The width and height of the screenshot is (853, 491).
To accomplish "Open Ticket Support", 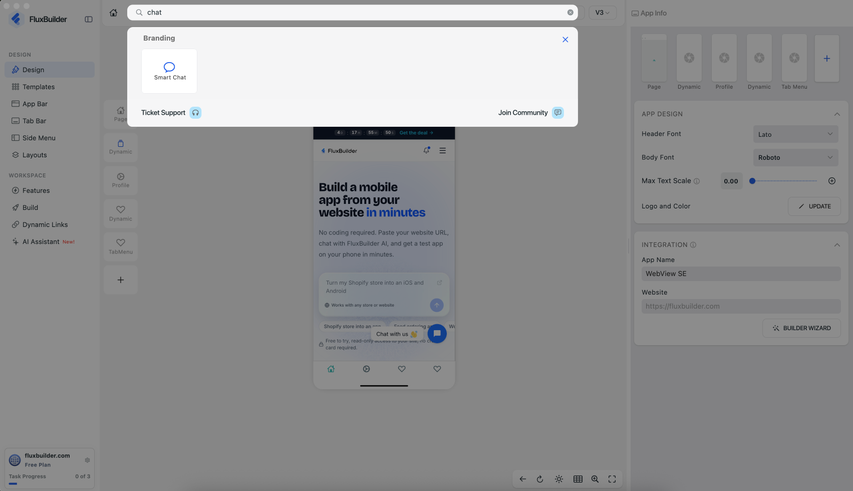I will pyautogui.click(x=171, y=113).
